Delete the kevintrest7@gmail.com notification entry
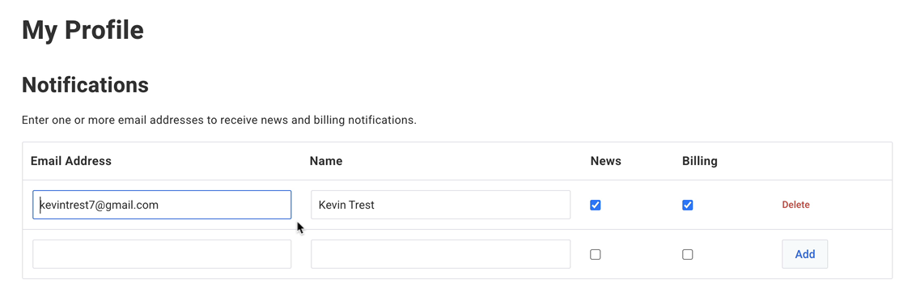This screenshot has height=301, width=912. [x=795, y=206]
